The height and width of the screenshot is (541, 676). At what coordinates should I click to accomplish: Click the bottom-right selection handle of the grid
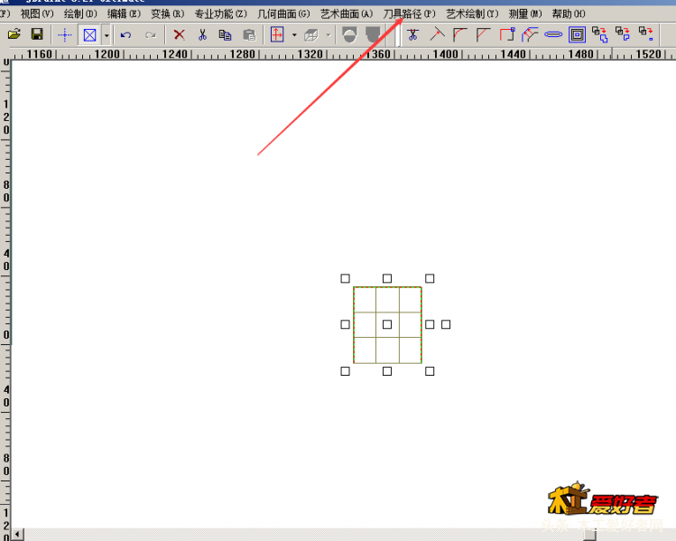[430, 371]
